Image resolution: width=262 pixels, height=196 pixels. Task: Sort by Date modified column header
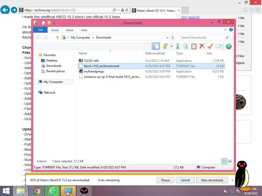point(159,53)
